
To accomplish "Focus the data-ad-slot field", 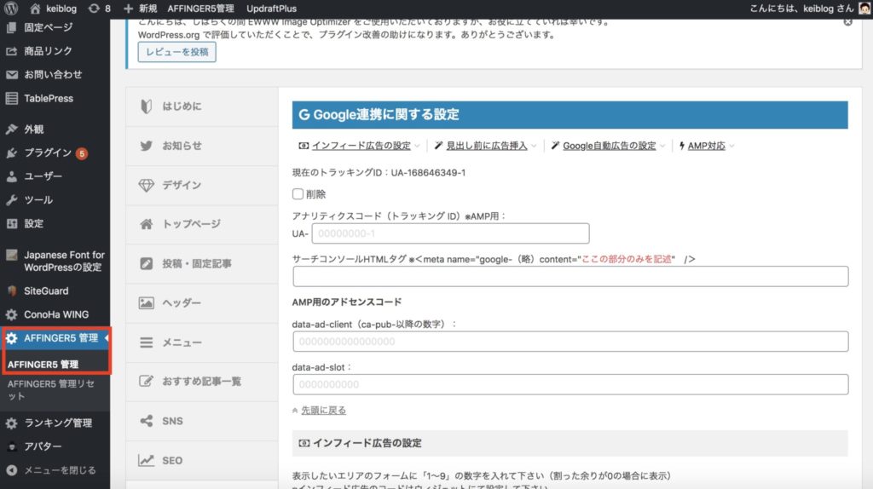I will pos(570,384).
